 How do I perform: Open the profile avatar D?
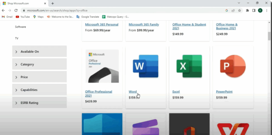[x=260, y=10]
